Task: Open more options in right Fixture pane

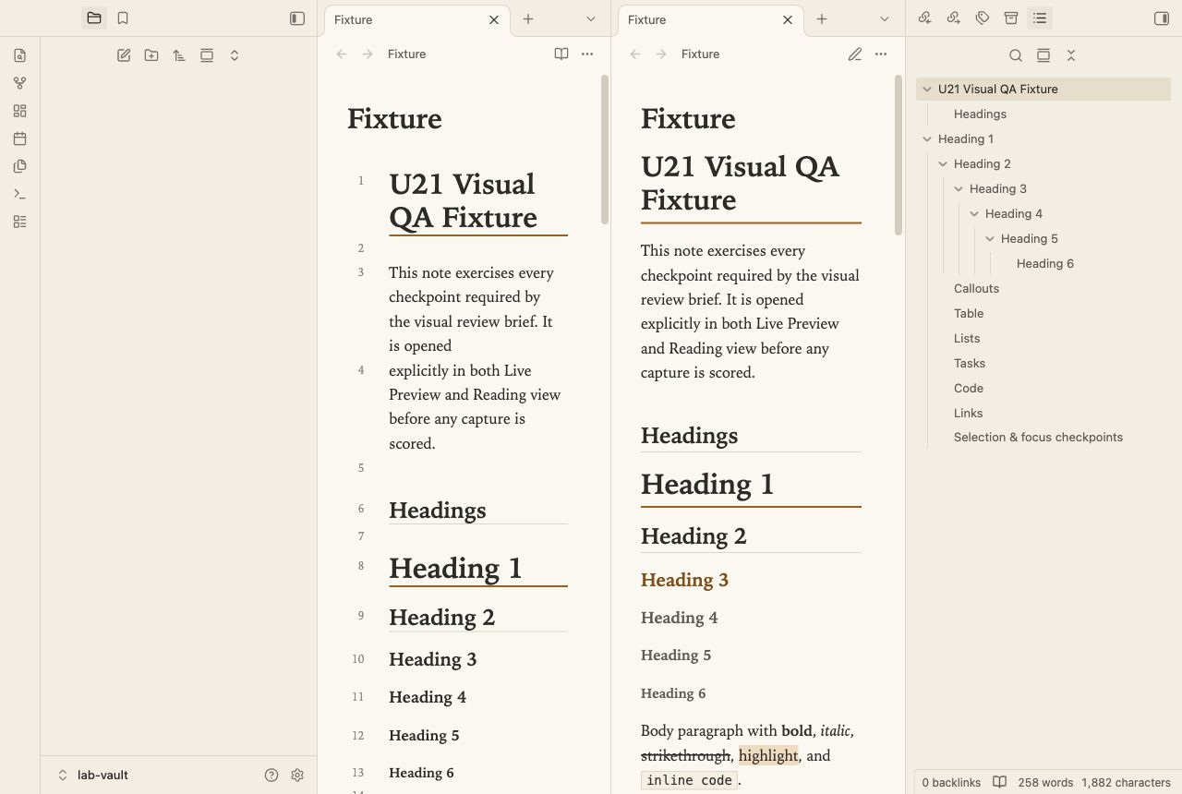Action: pos(881,54)
